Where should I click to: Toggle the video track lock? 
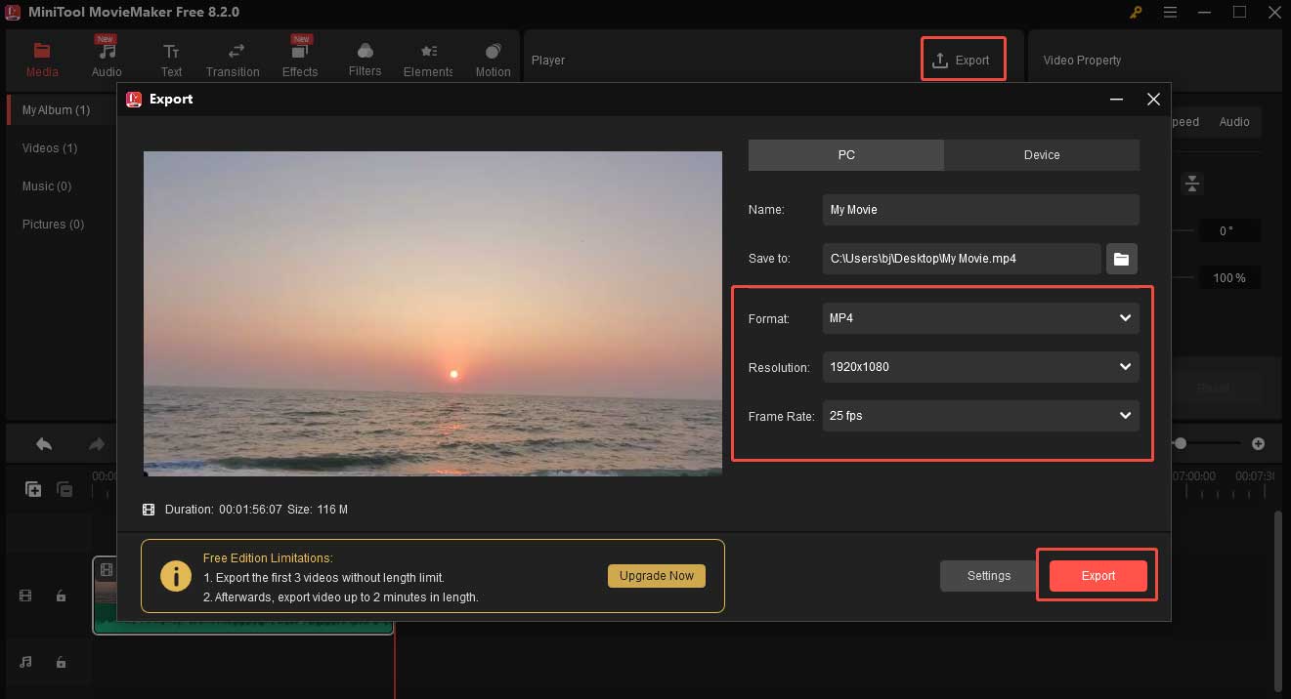pyautogui.click(x=61, y=596)
